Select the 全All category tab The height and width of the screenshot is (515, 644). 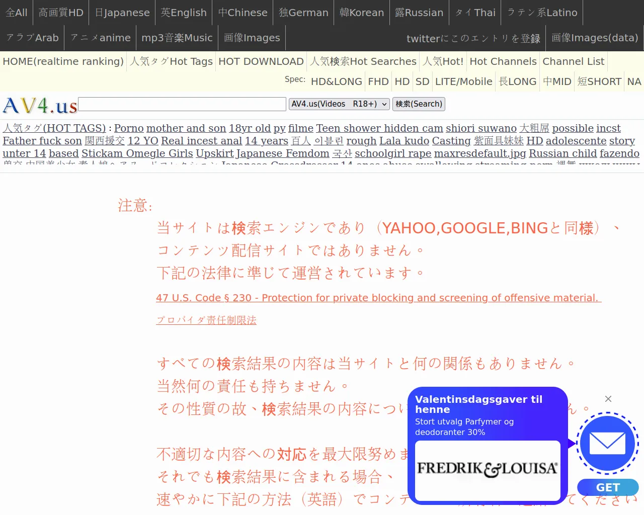click(17, 13)
